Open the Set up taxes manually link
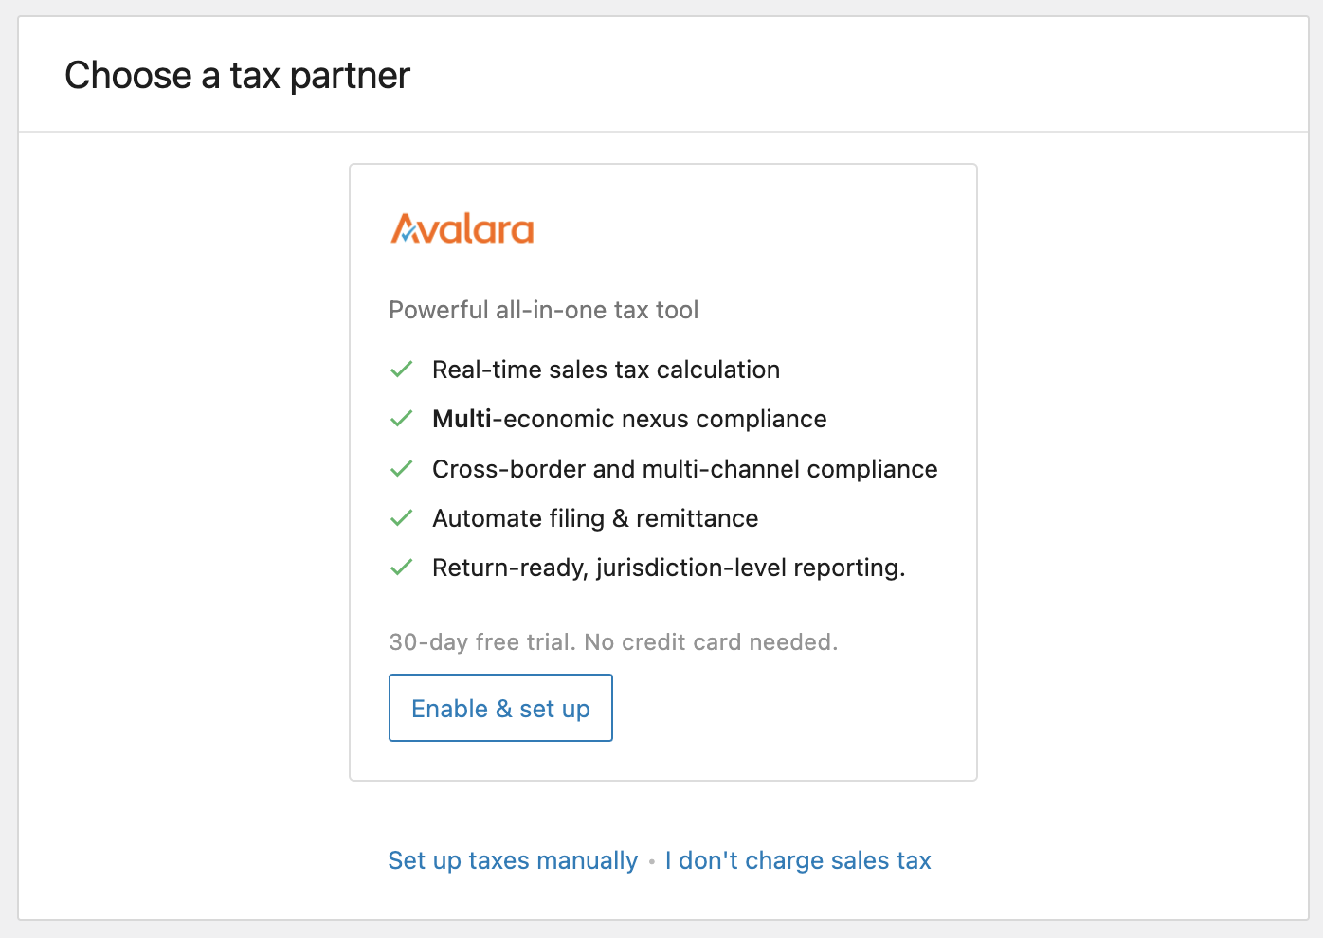Viewport: 1323px width, 938px height. click(x=513, y=860)
